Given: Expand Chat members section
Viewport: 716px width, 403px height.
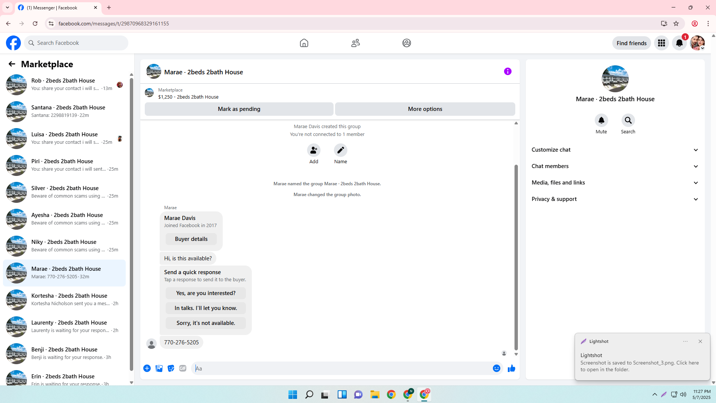Looking at the screenshot, I should 615,166.
